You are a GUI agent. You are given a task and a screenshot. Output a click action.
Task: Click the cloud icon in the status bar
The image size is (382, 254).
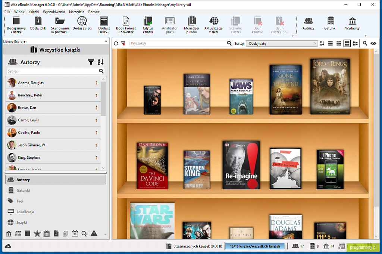pos(8,246)
